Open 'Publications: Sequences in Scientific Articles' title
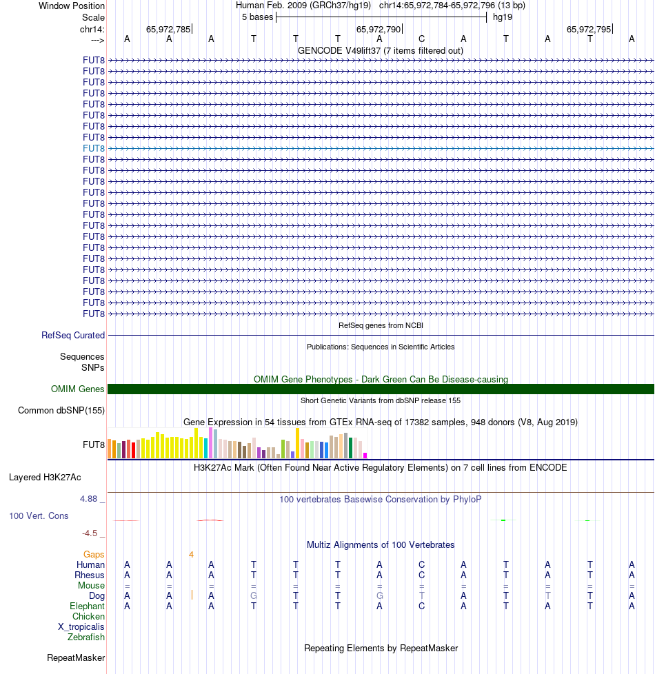This screenshot has height=674, width=655. (x=381, y=347)
